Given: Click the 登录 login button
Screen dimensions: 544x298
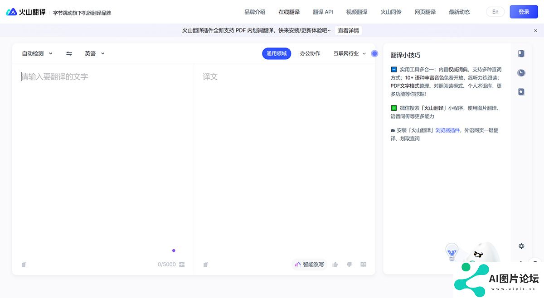Looking at the screenshot, I should tap(524, 12).
